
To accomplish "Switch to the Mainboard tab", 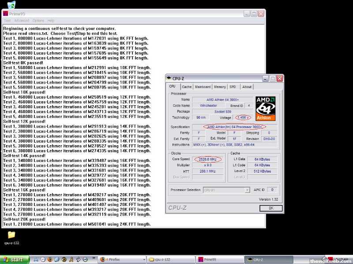I will click(x=203, y=87).
